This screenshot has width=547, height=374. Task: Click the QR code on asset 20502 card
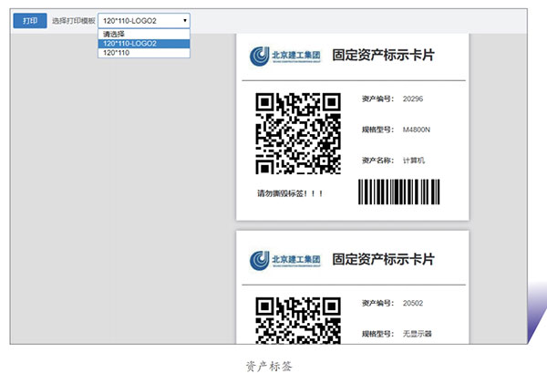(298, 320)
